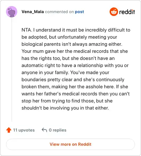Collapse the comment using the vertical thread line
The width and height of the screenshot is (141, 156).
(x=12, y=70)
